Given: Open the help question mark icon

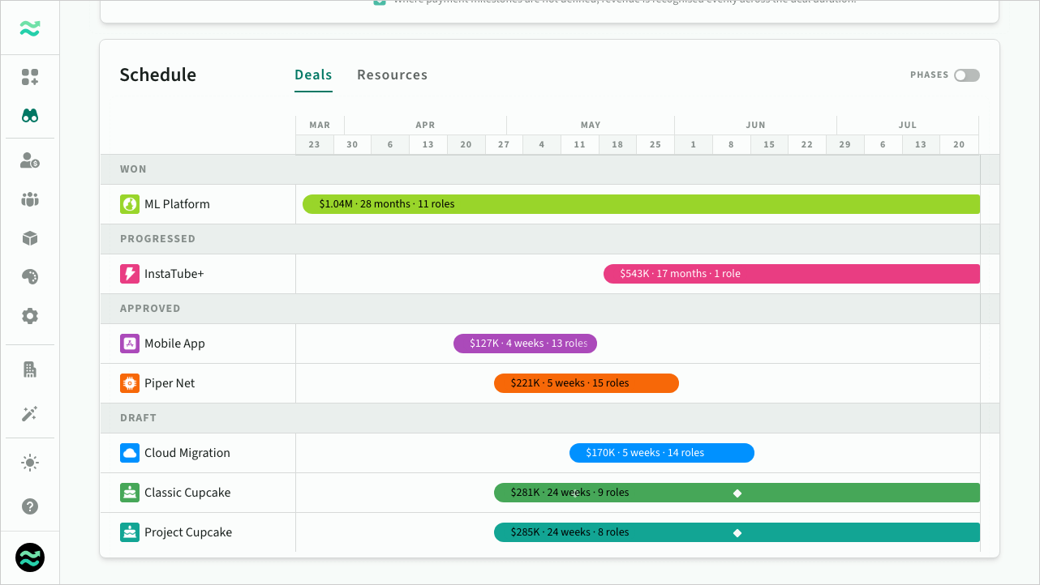Looking at the screenshot, I should (x=30, y=506).
